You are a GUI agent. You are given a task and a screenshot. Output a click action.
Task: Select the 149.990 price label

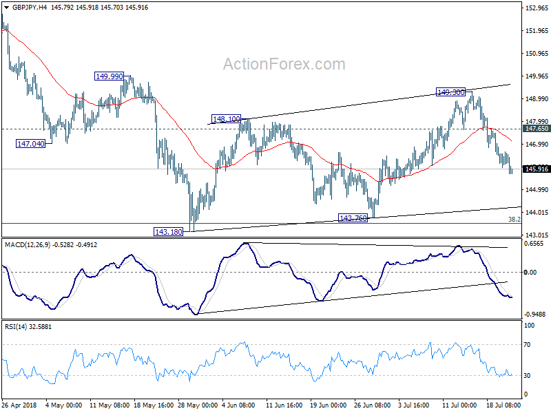(110, 76)
